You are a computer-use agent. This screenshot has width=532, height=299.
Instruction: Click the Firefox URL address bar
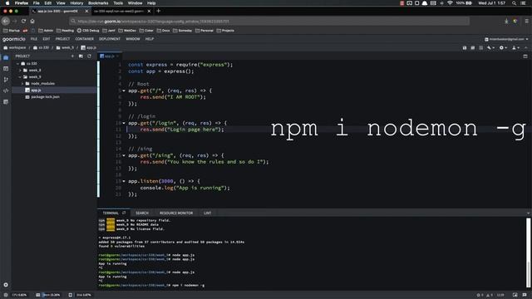pyautogui.click(x=269, y=21)
